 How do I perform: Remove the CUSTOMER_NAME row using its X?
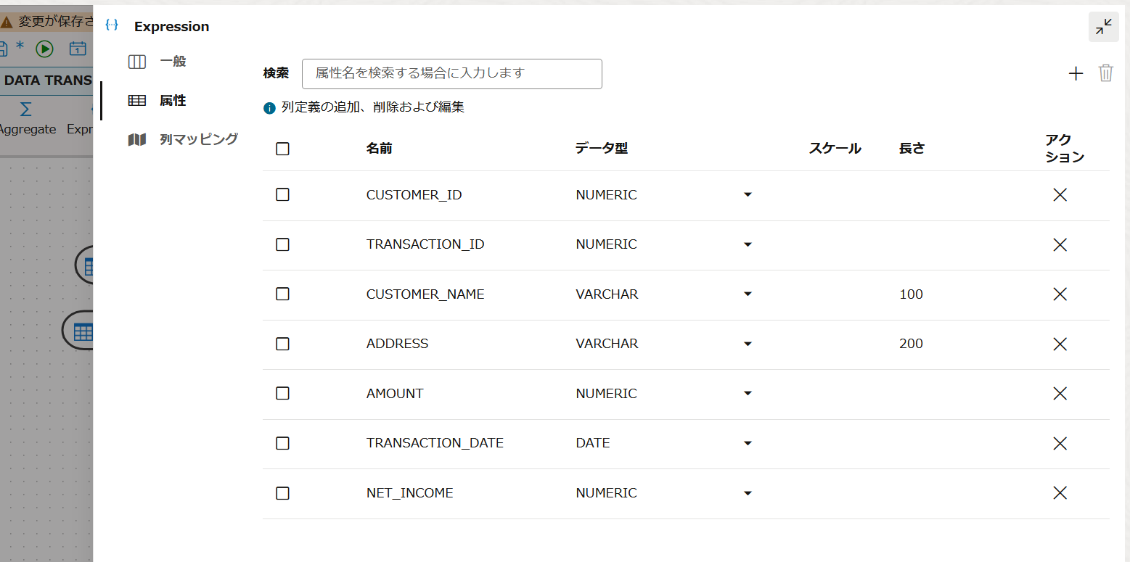[1060, 294]
